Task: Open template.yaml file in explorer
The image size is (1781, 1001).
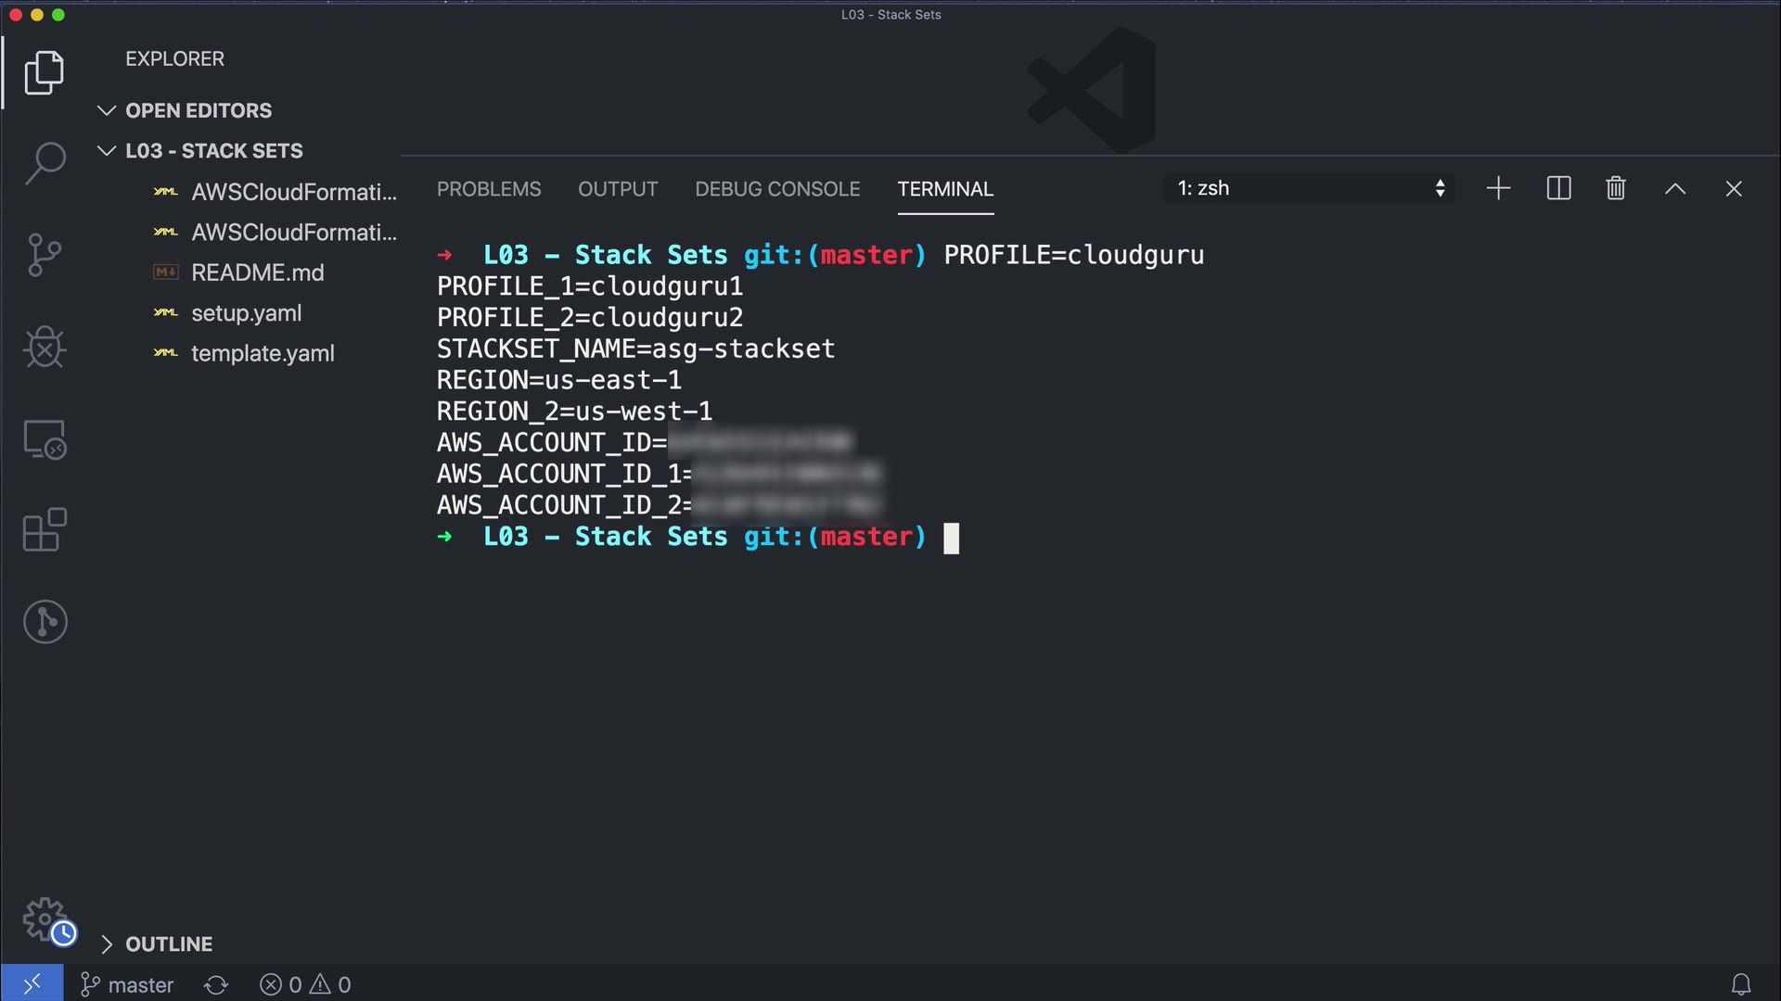Action: [x=263, y=353]
